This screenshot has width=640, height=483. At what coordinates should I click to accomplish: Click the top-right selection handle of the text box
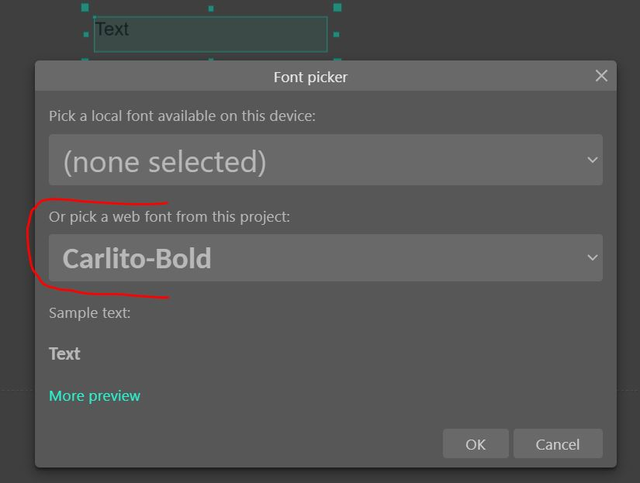[337, 7]
